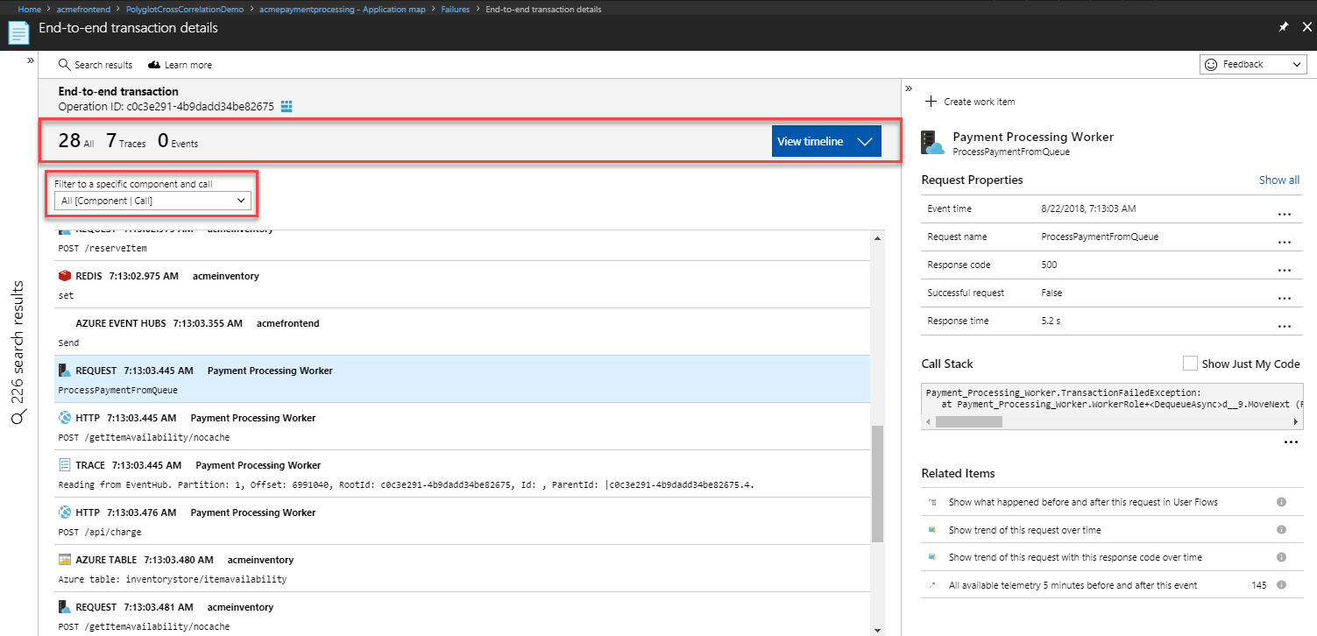Image resolution: width=1317 pixels, height=636 pixels.
Task: Show what happened before and after in User Flows
Action: pyautogui.click(x=1083, y=503)
